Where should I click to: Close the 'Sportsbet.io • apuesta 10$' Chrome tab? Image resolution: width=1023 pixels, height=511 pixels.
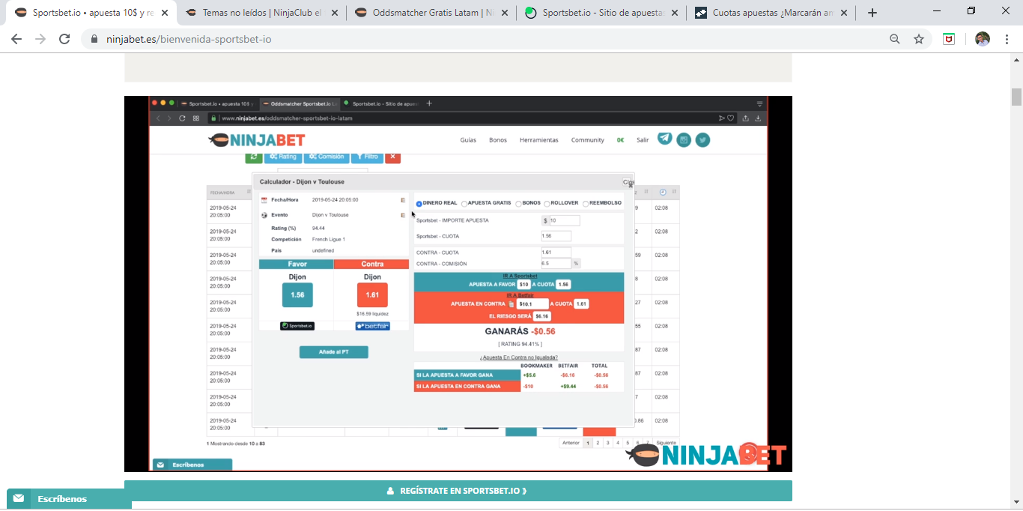[x=165, y=13]
